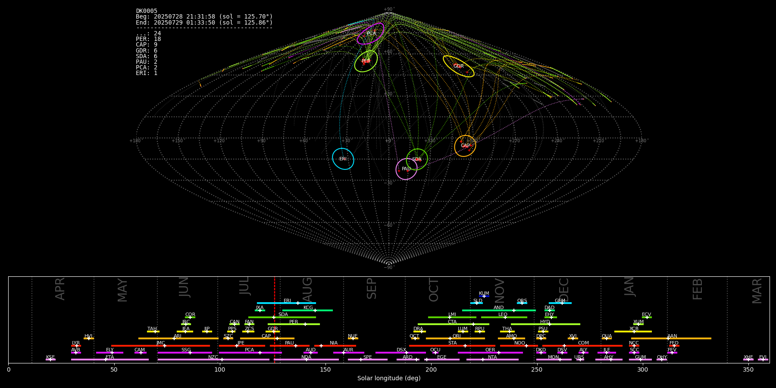Viewport: 776px width, 388px height.
Task: Click the APR month label in timeline
Action: (x=60, y=289)
